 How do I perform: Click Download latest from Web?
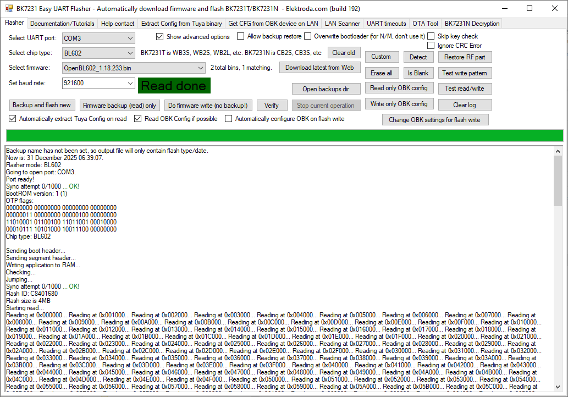click(x=319, y=68)
